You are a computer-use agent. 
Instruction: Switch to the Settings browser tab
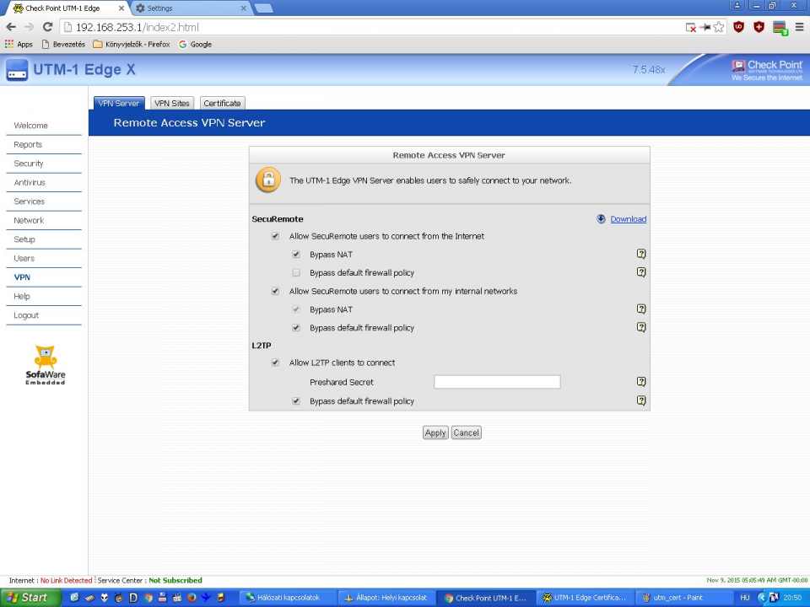point(188,8)
